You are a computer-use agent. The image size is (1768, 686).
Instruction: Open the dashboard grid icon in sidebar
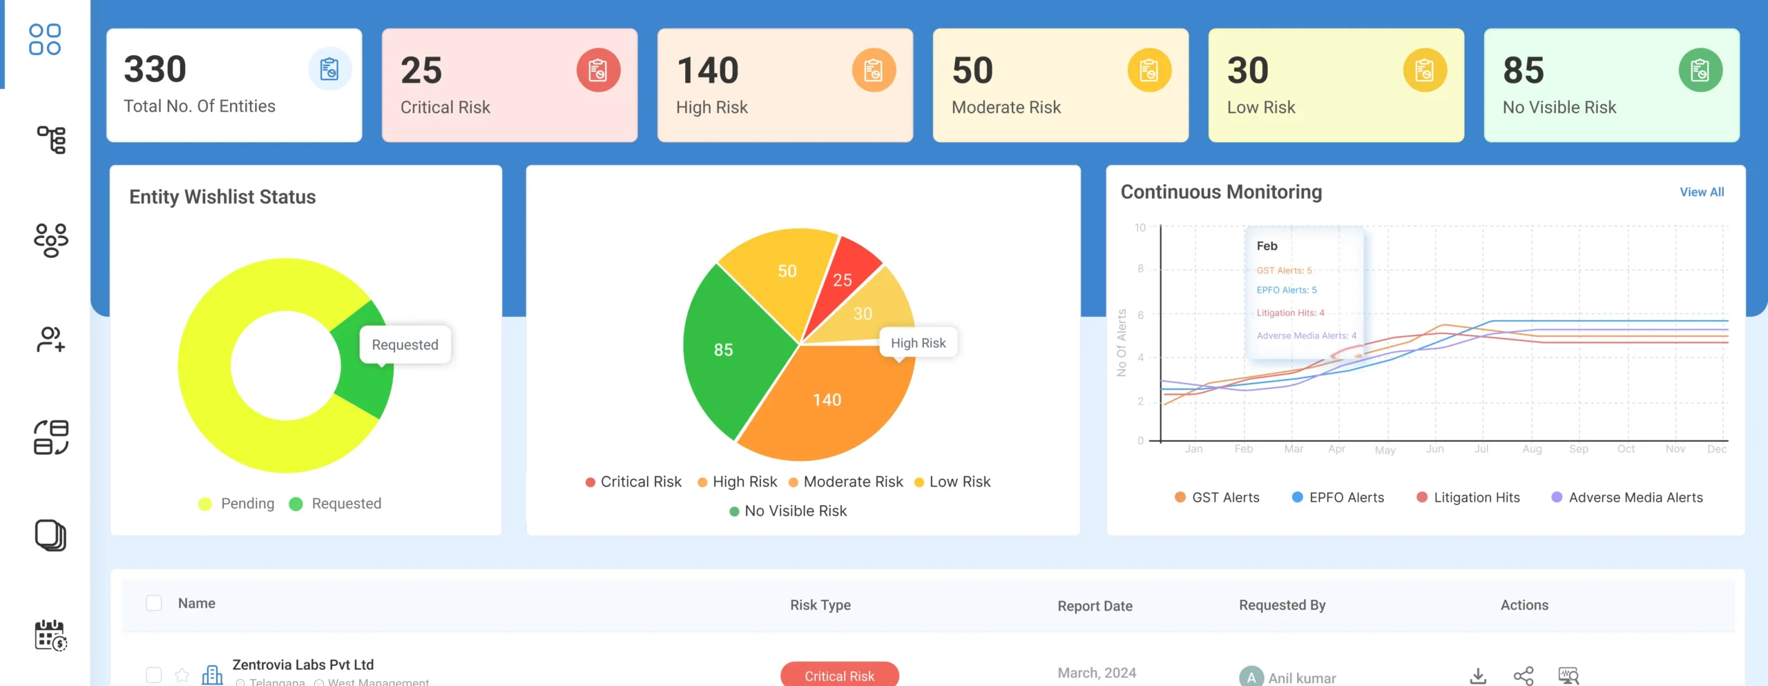coord(45,39)
